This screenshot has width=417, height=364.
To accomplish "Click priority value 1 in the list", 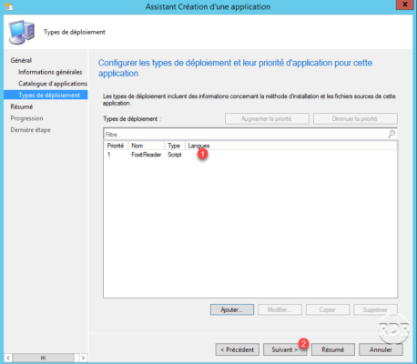I will (x=108, y=155).
